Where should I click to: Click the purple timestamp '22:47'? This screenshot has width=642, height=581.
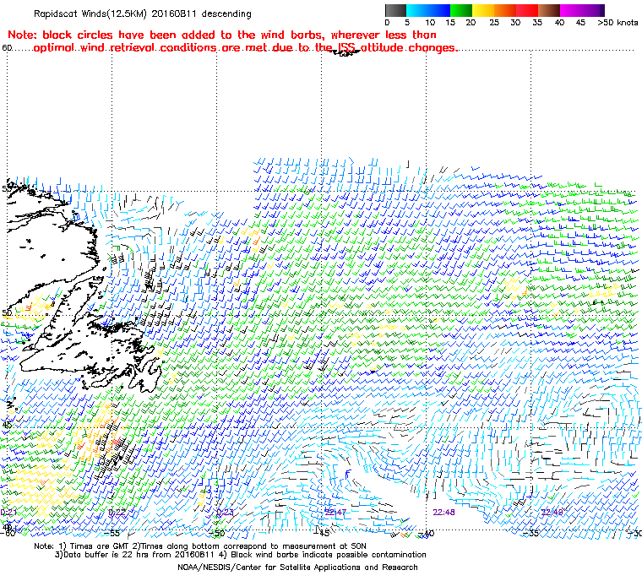pyautogui.click(x=335, y=513)
